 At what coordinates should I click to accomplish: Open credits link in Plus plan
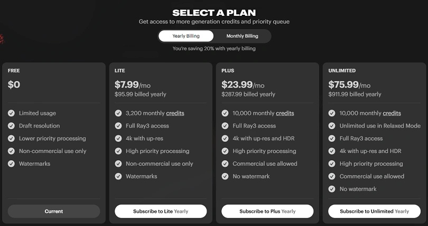coord(285,113)
